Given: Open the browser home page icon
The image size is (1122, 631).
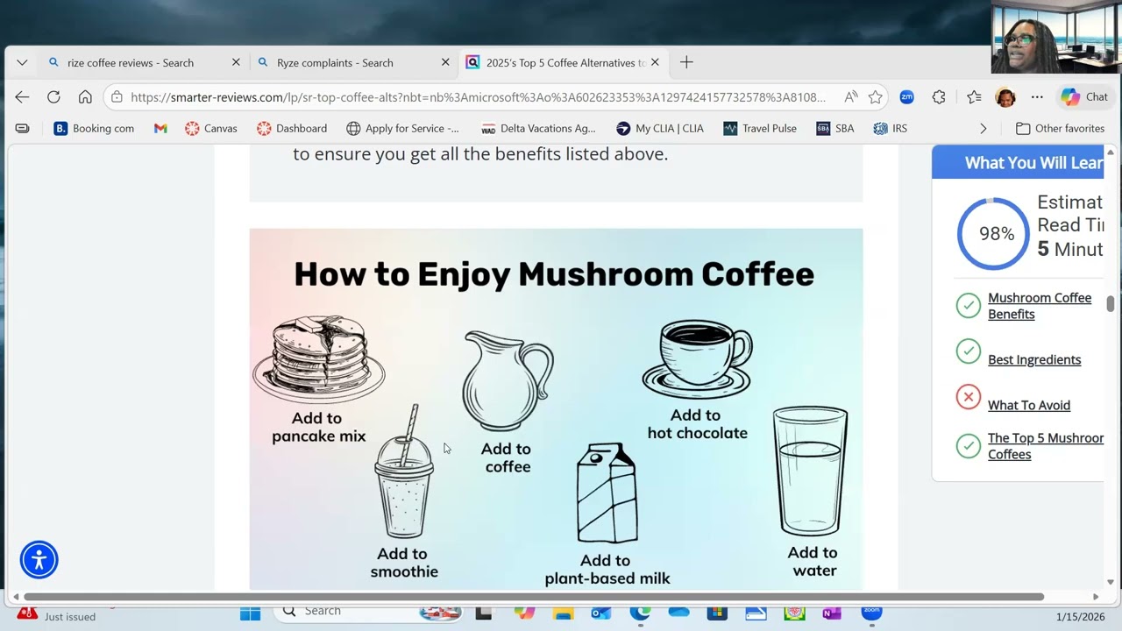Looking at the screenshot, I should pos(85,97).
